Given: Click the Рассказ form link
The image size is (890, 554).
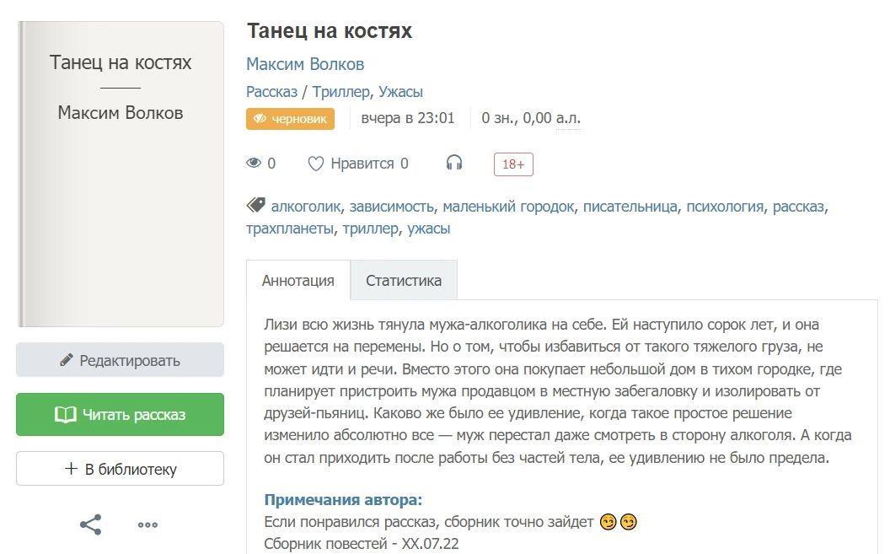Looking at the screenshot, I should tap(271, 92).
